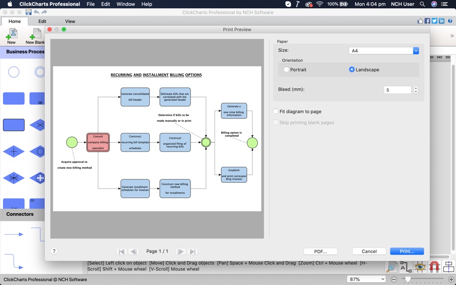Click the zoom slider handle
Image resolution: width=456 pixels, height=285 pixels.
pos(408,279)
